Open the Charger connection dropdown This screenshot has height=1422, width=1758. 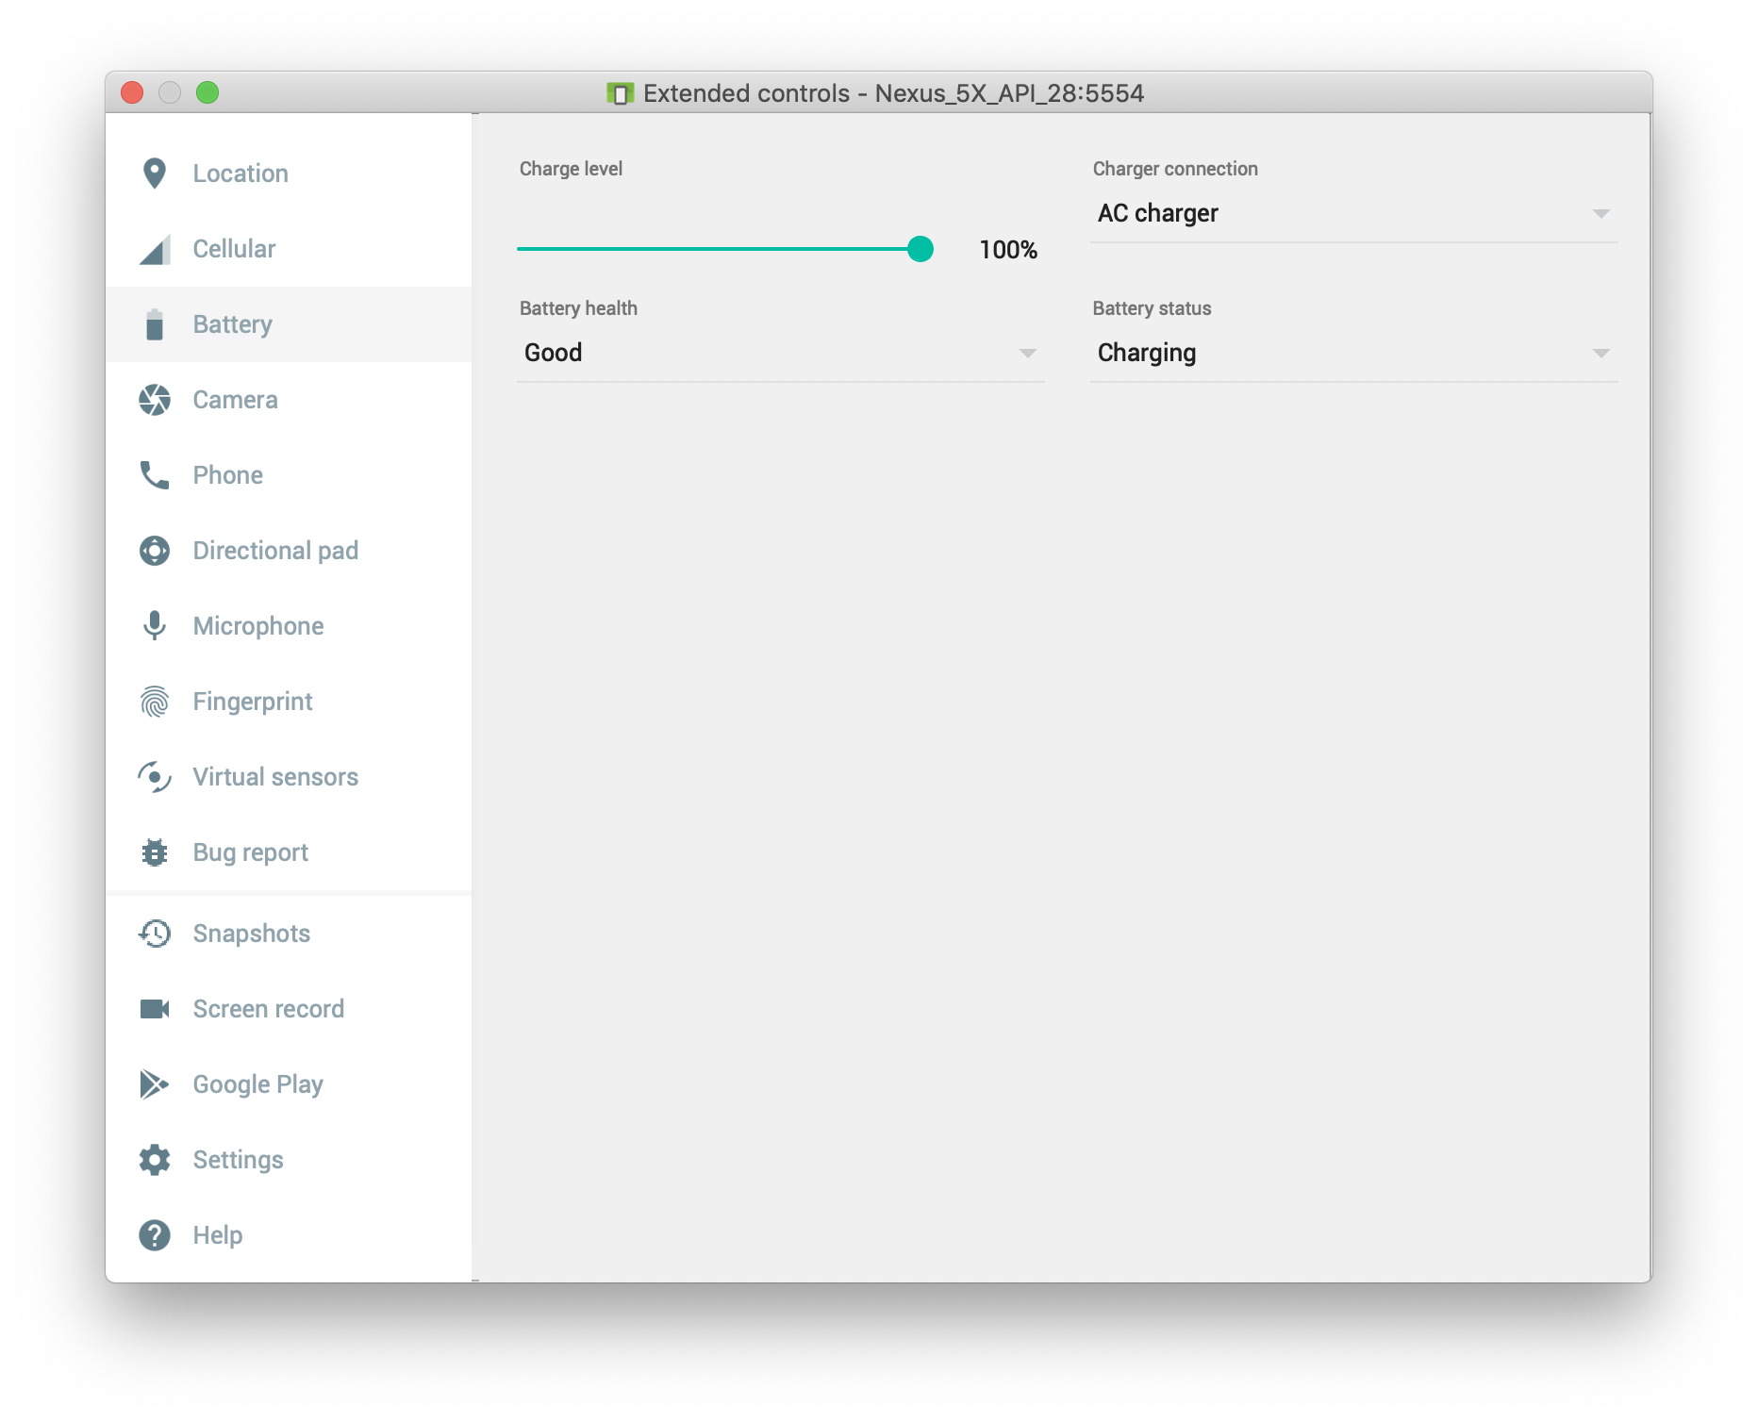1353,214
